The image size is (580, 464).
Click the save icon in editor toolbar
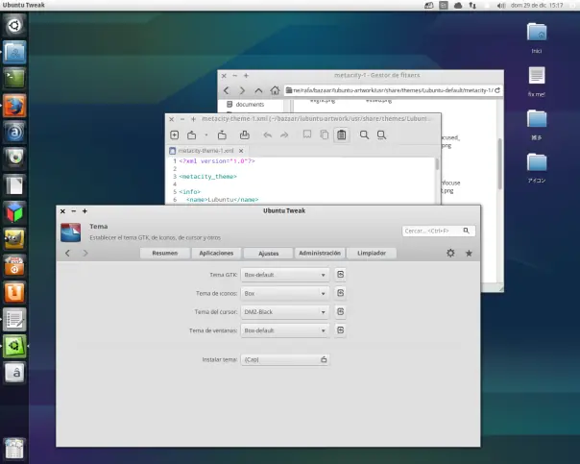click(x=222, y=135)
